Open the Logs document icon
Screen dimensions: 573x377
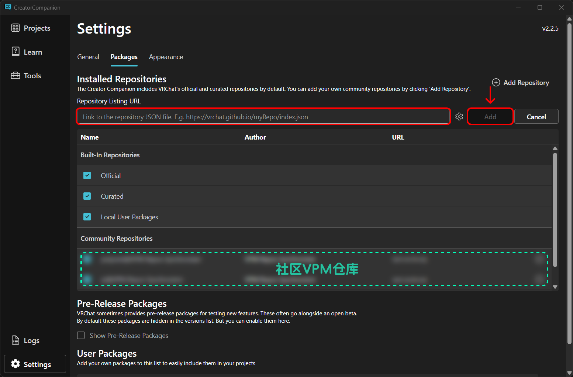tap(15, 340)
